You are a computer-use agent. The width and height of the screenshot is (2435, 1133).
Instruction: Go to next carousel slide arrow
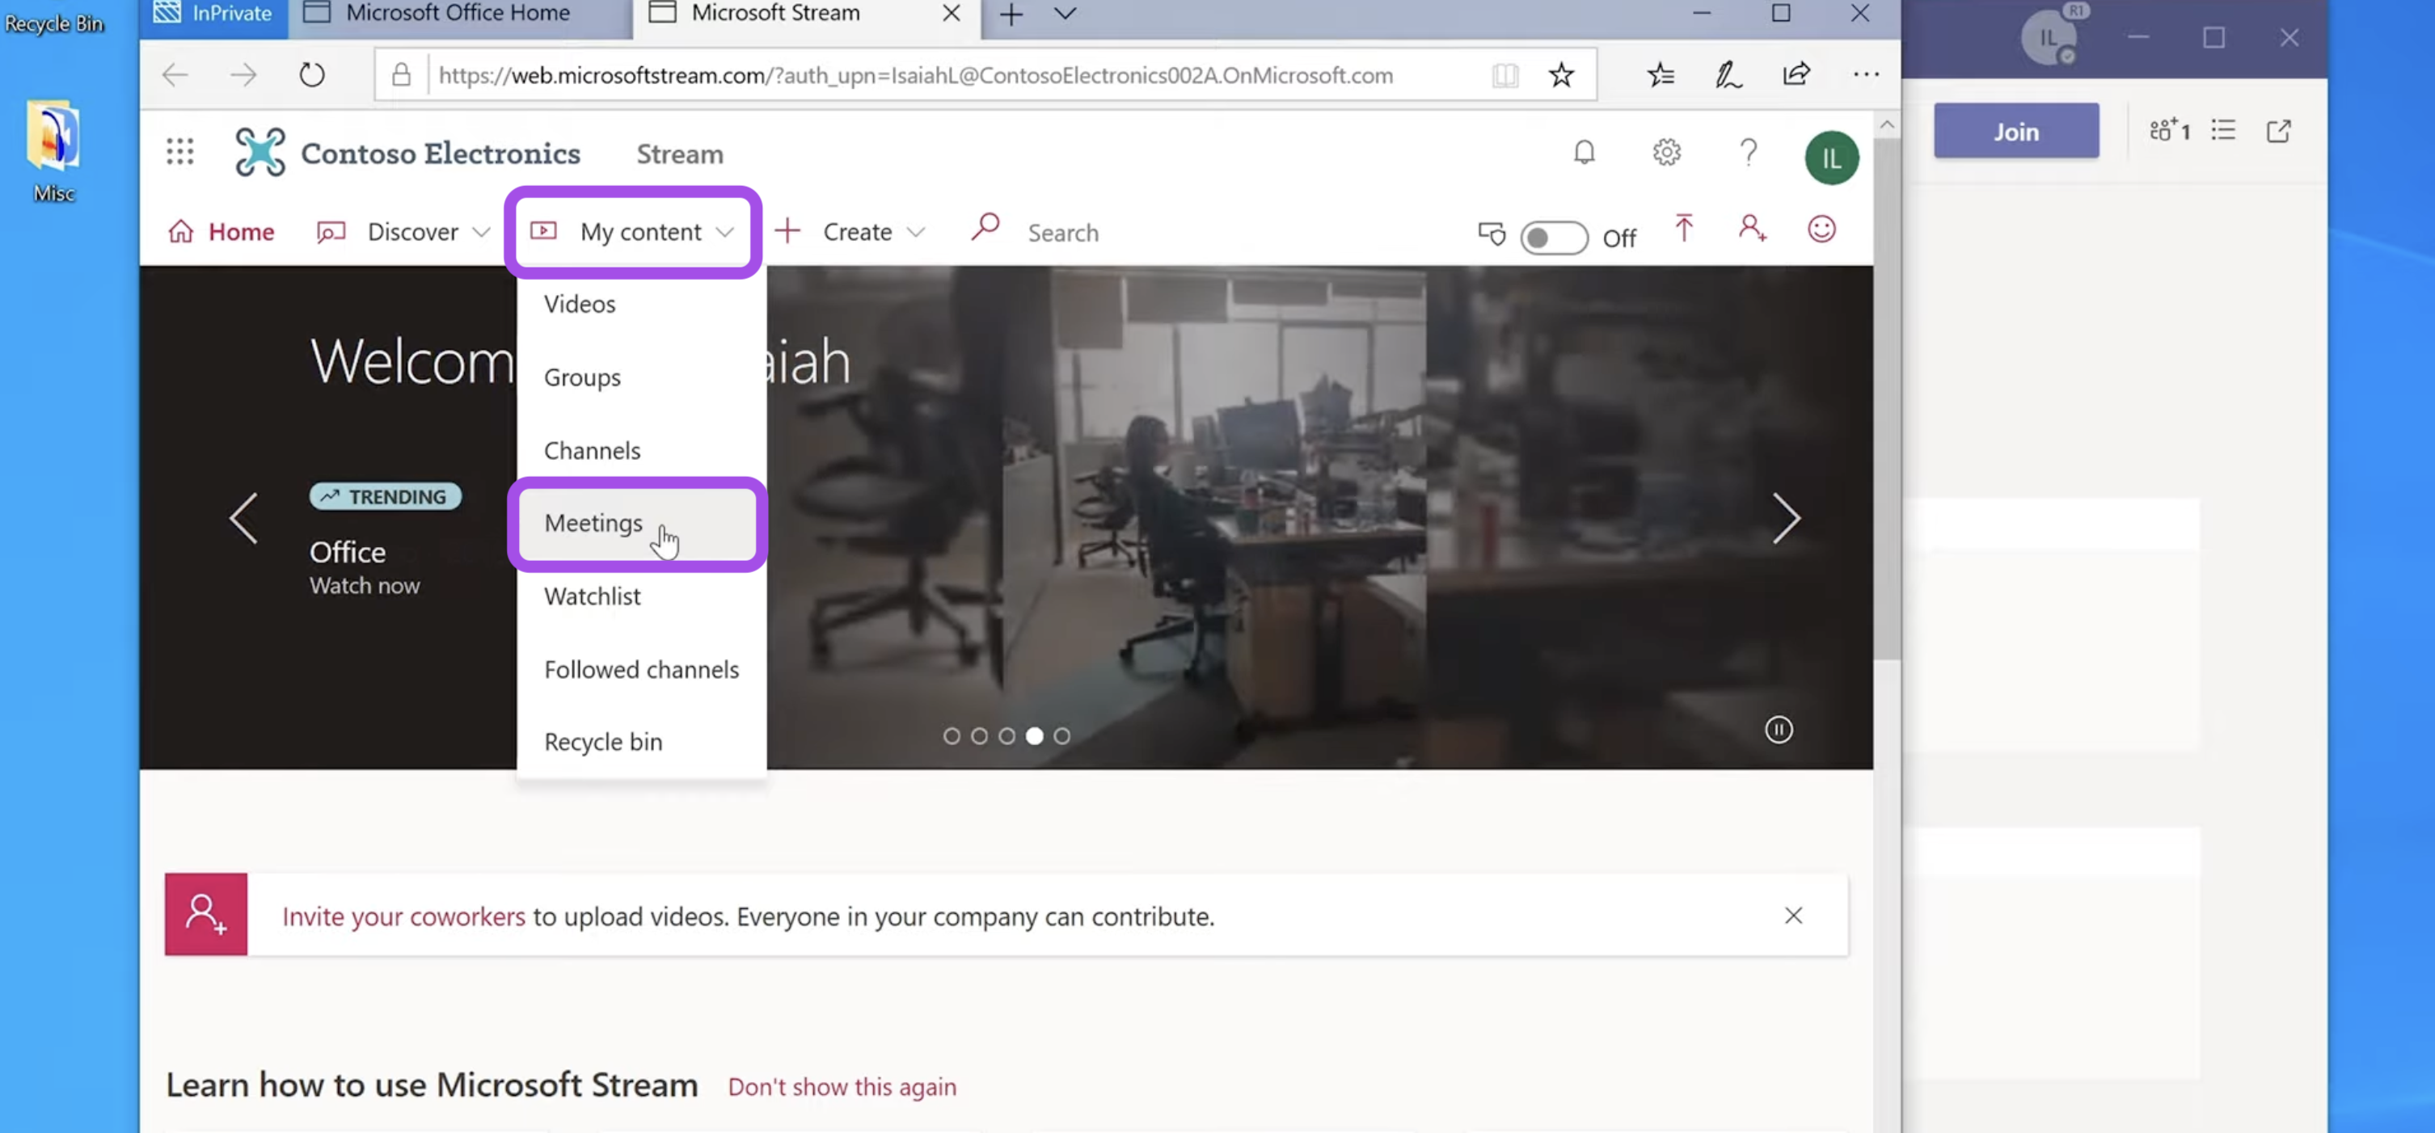(1785, 518)
